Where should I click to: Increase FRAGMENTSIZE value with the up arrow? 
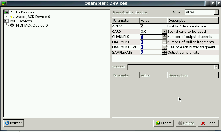(x=164, y=46)
